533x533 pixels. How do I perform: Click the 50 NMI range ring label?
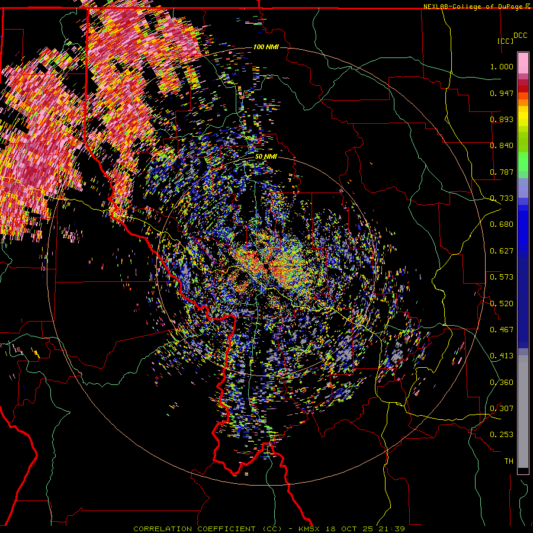(x=266, y=157)
